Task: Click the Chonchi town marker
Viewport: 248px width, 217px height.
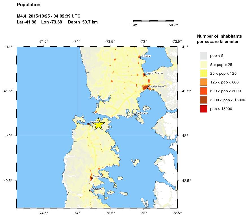Action: tap(90, 191)
